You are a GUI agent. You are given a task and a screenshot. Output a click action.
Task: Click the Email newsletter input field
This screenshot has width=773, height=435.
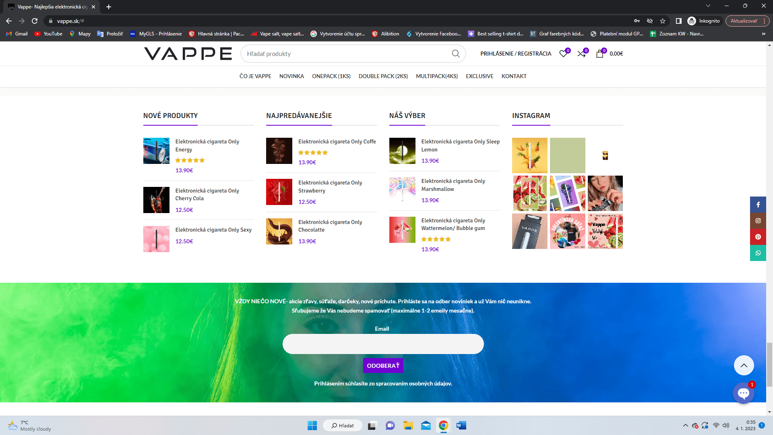coord(383,344)
